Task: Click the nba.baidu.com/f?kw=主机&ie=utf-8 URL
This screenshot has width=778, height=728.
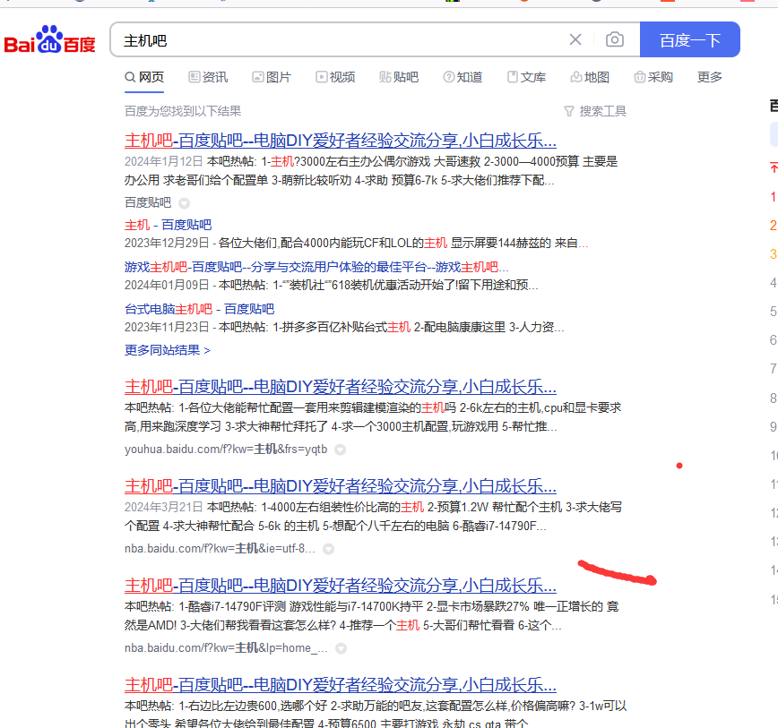Action: 220,549
